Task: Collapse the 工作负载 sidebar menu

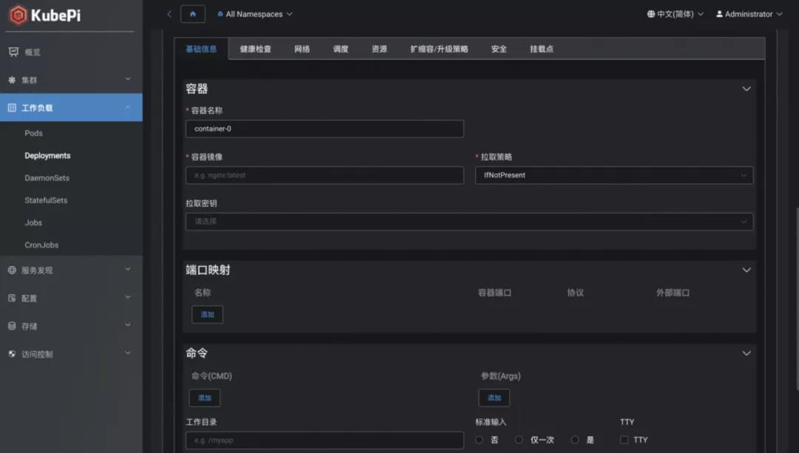Action: [x=128, y=107]
